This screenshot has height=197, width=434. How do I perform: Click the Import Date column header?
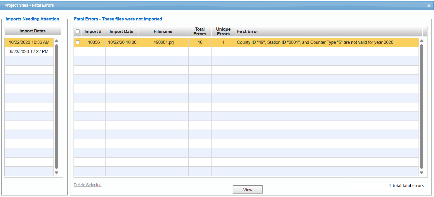point(121,31)
